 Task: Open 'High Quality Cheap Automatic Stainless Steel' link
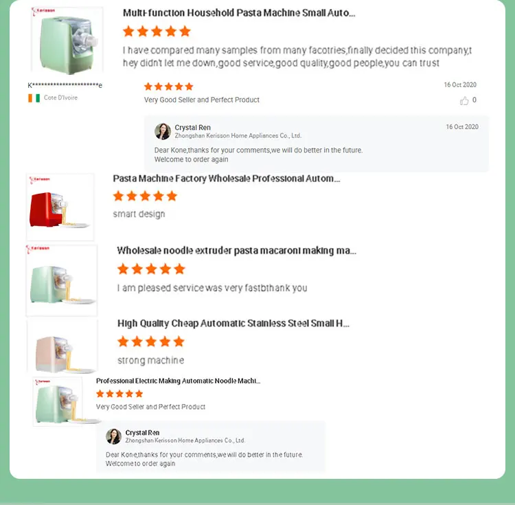(233, 324)
